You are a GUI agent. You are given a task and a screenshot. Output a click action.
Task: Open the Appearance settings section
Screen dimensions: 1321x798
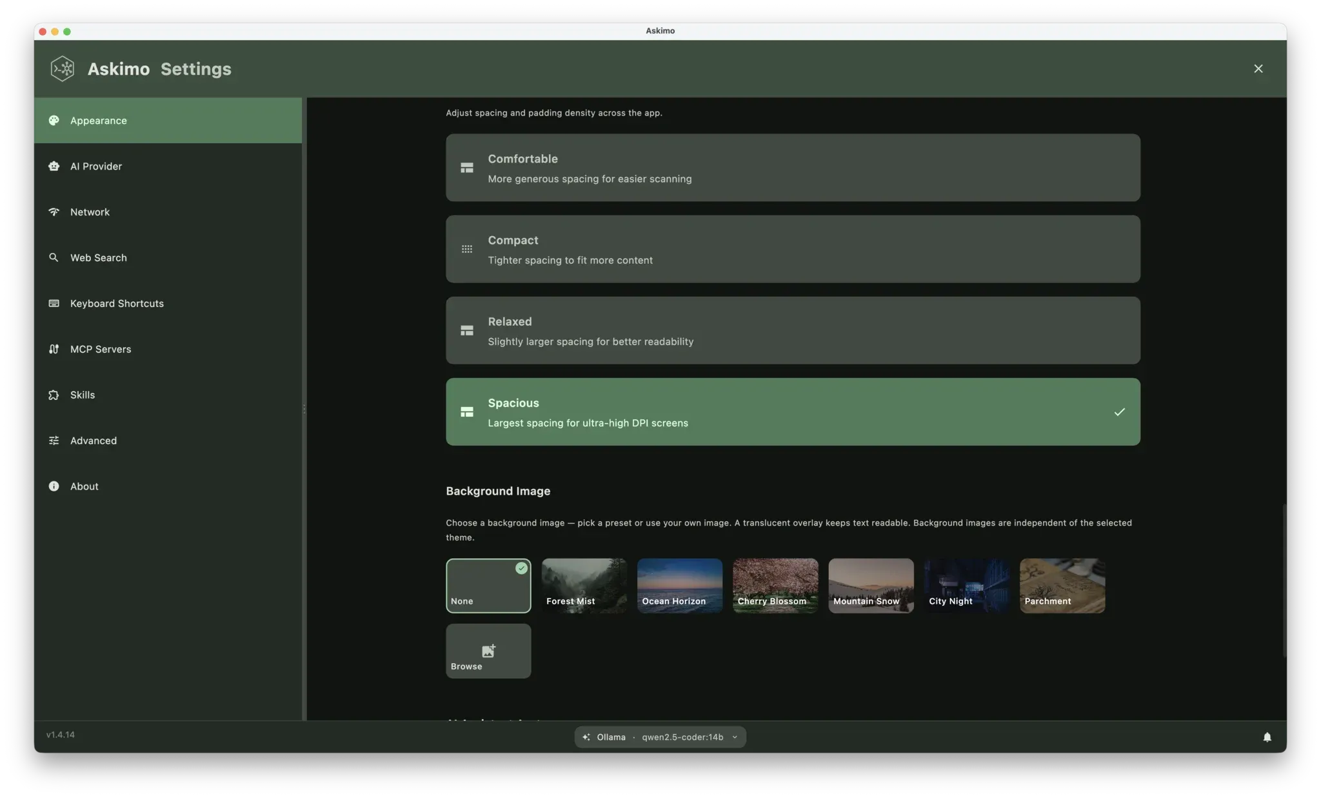click(x=168, y=121)
